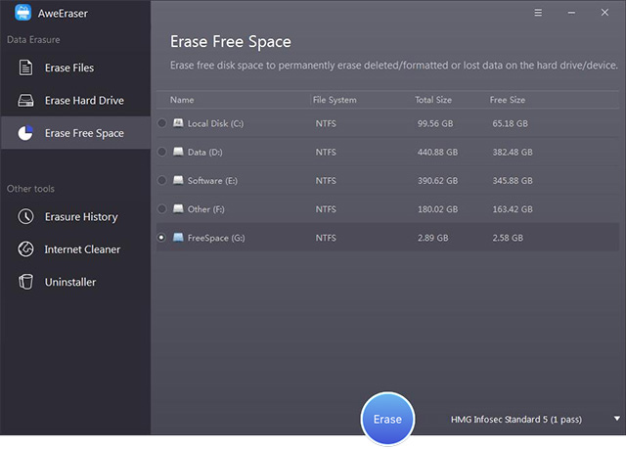Viewport: 626px width, 449px height.
Task: Click the FreeSpace (G:) name
Action: (x=216, y=238)
